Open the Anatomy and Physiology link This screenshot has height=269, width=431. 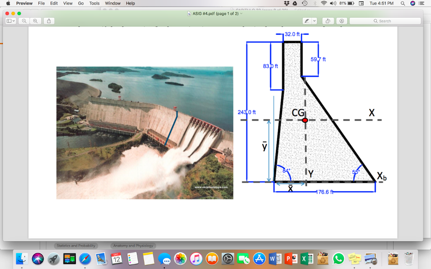(133, 245)
